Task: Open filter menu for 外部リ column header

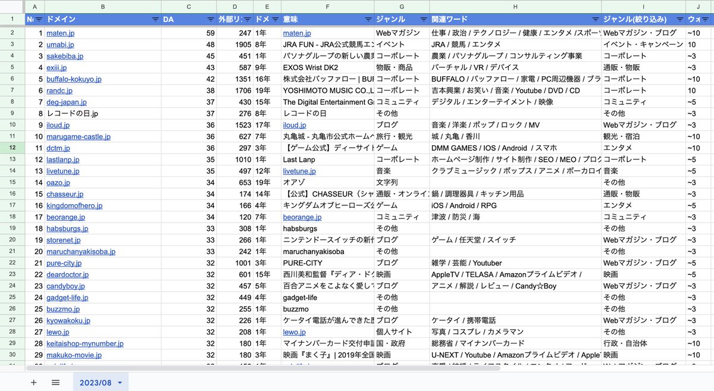Action: pyautogui.click(x=247, y=19)
